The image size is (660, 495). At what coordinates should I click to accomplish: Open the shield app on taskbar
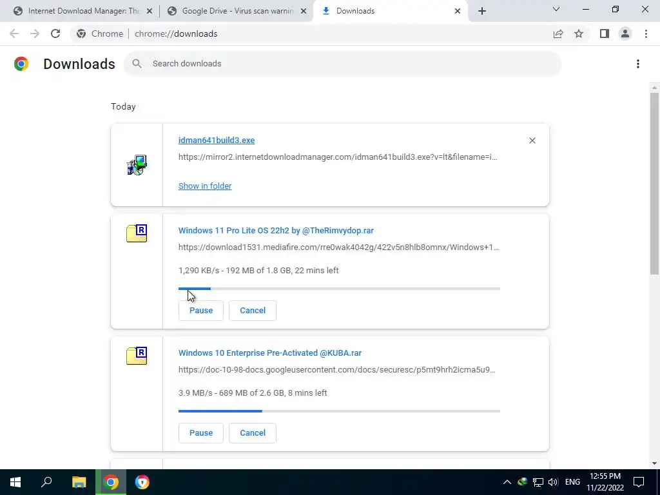pyautogui.click(x=142, y=482)
